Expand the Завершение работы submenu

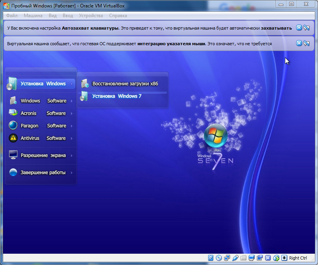[x=72, y=172]
